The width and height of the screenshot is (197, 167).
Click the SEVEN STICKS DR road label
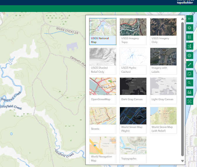tap(67, 31)
